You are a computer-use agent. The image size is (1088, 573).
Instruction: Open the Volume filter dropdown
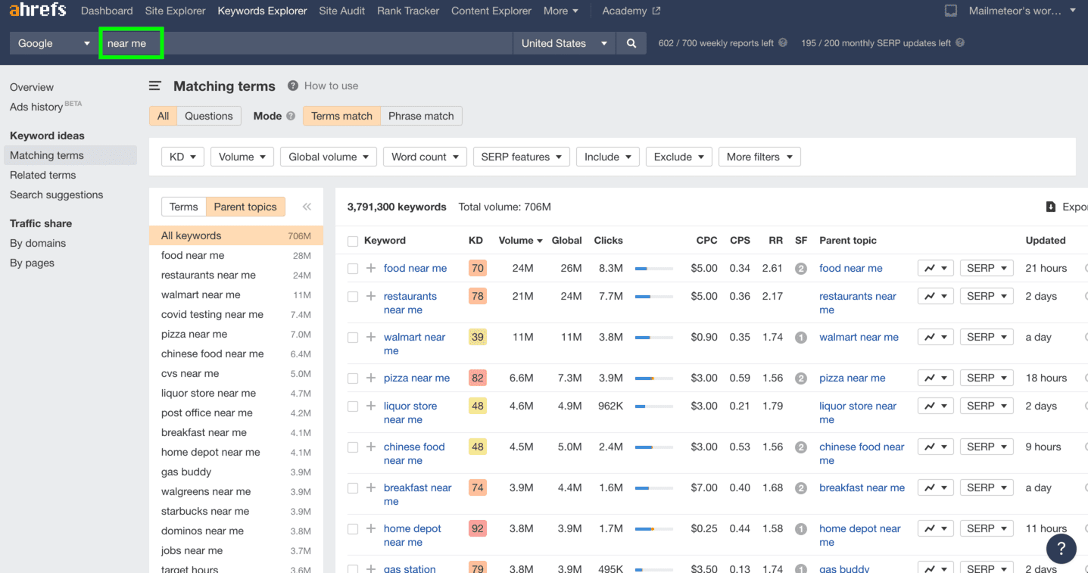click(x=242, y=157)
